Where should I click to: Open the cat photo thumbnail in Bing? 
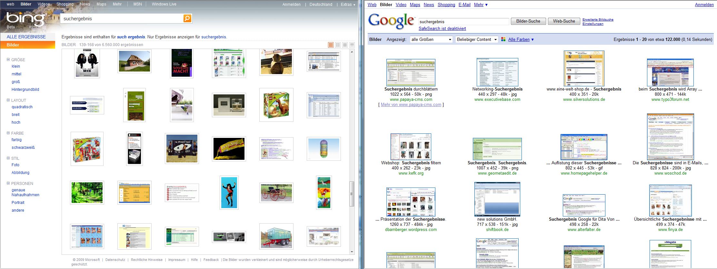pyautogui.click(x=276, y=62)
